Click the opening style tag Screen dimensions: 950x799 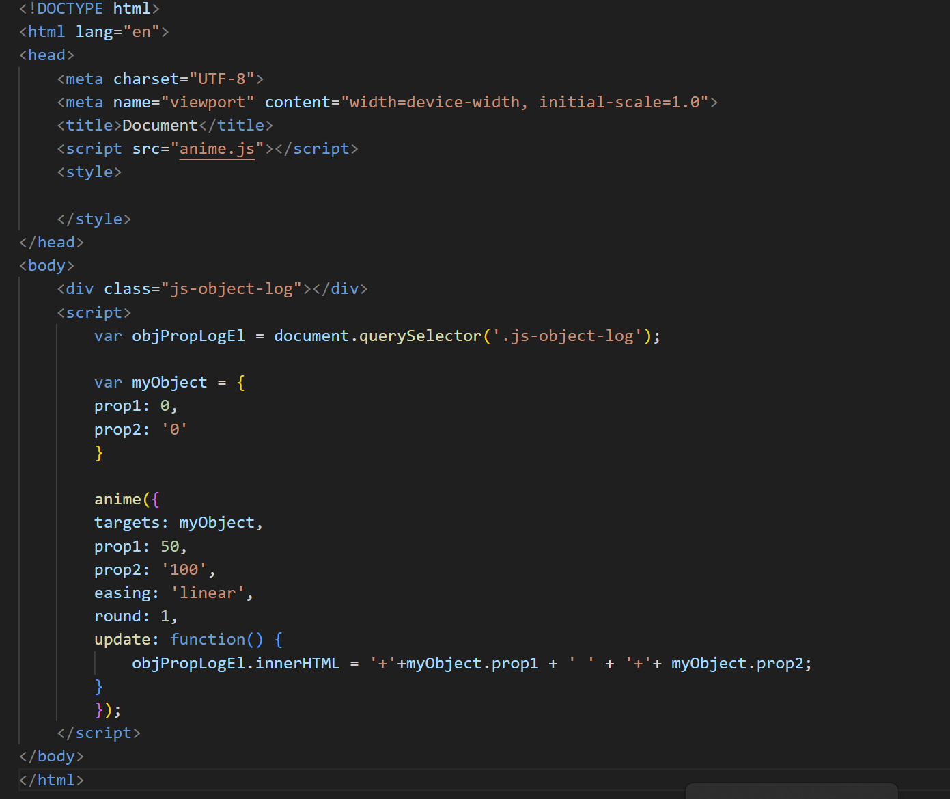[89, 172]
